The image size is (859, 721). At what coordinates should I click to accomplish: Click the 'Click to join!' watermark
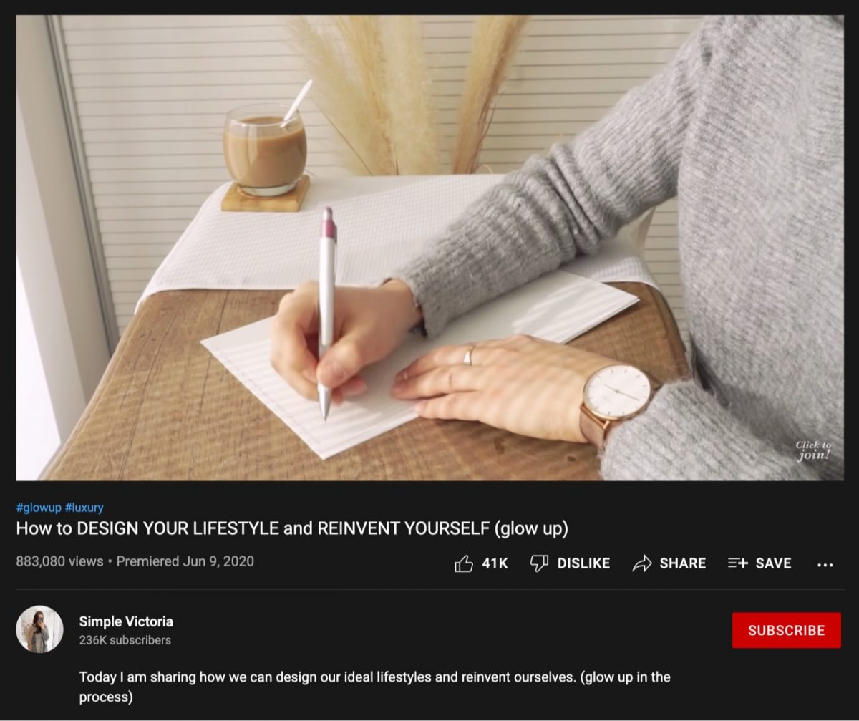[x=813, y=450]
